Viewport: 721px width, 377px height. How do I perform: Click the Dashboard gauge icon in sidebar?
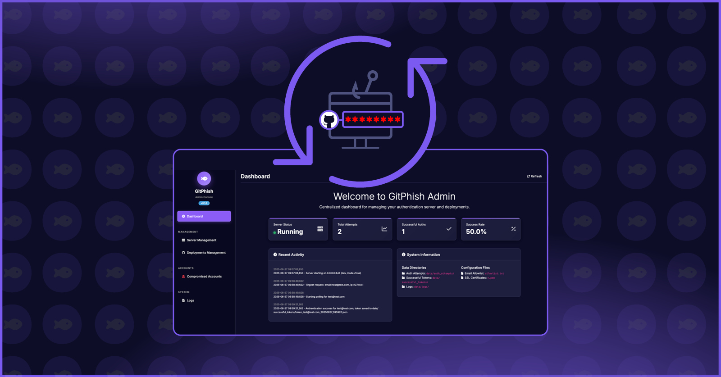(x=183, y=216)
